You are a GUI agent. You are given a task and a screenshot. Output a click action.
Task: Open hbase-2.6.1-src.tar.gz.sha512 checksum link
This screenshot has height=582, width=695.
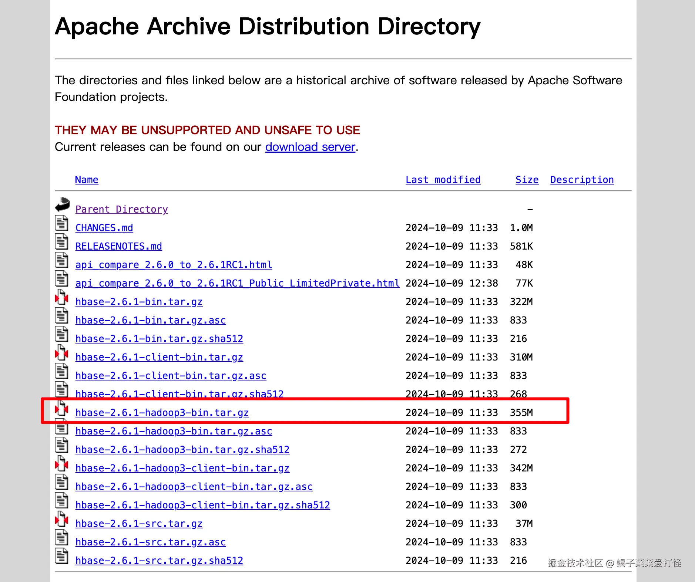click(159, 561)
